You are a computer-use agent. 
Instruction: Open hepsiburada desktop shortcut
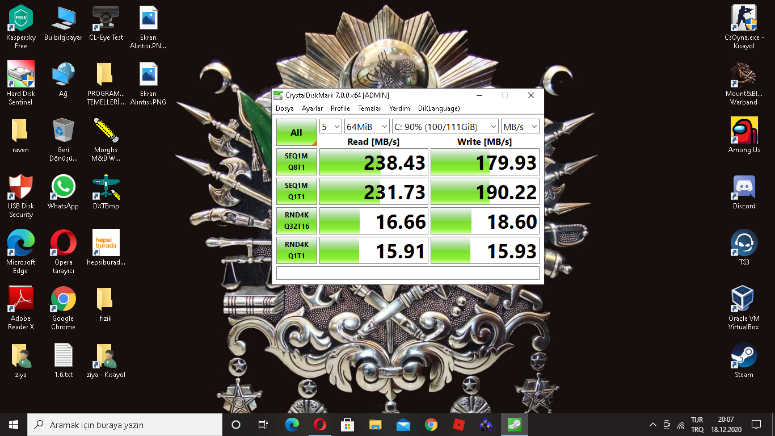[106, 248]
